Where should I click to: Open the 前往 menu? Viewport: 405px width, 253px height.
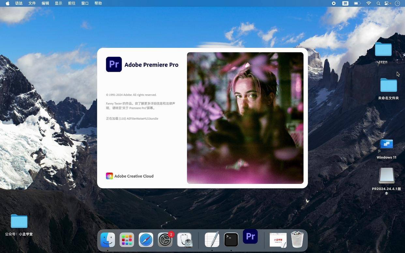pos(72,3)
